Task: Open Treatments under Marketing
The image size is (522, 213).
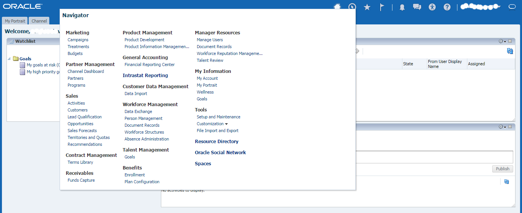Action: [x=78, y=47]
